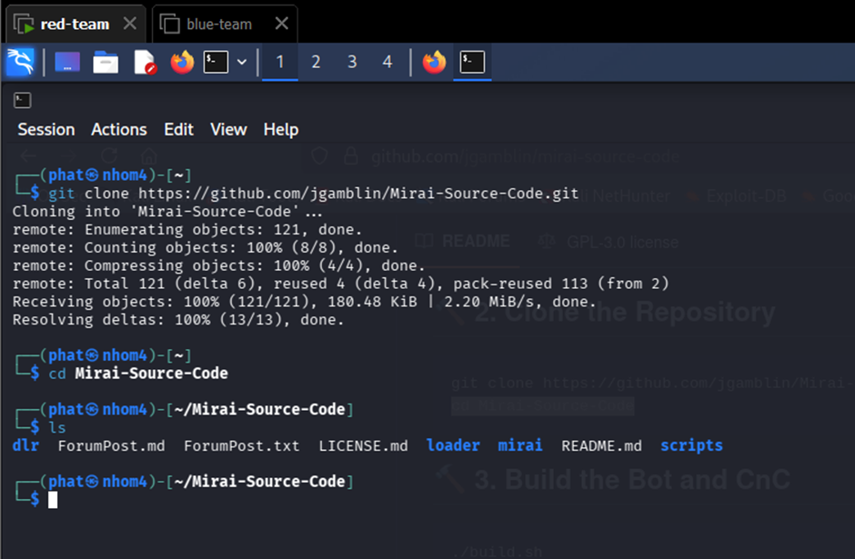The height and width of the screenshot is (559, 855).
Task: Open the file manager launcher
Action: coord(106,62)
